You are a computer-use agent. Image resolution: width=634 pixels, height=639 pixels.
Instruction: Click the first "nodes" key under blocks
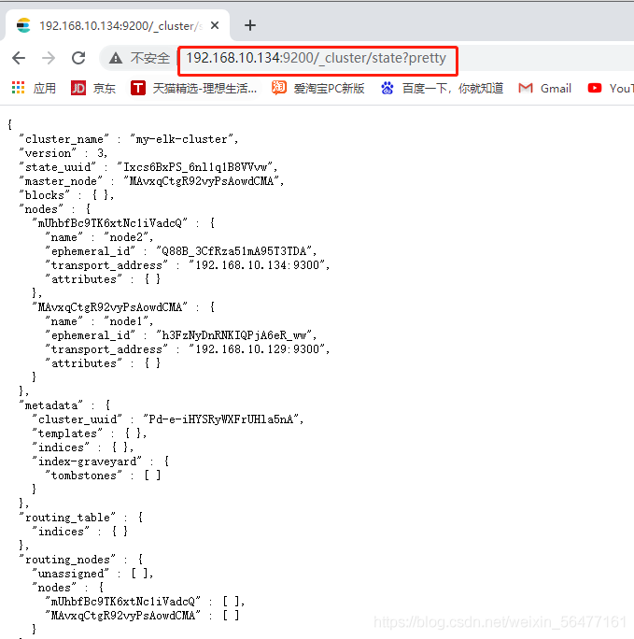(41, 209)
